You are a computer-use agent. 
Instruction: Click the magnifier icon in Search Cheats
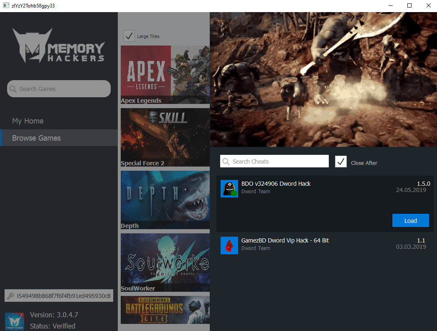(226, 162)
